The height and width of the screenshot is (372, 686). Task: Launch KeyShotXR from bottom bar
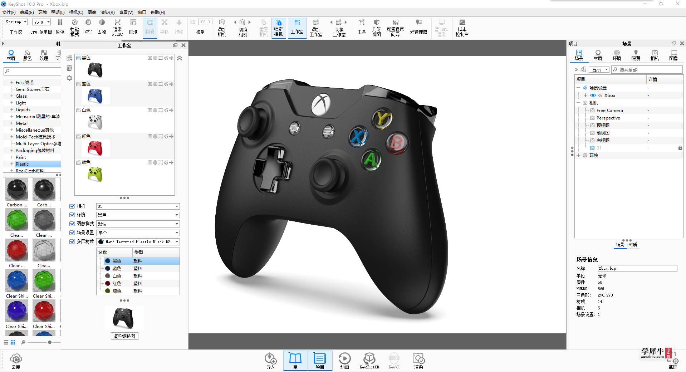coord(369,361)
